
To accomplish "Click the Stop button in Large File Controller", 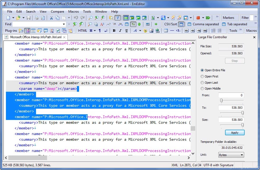I will pos(235,61).
